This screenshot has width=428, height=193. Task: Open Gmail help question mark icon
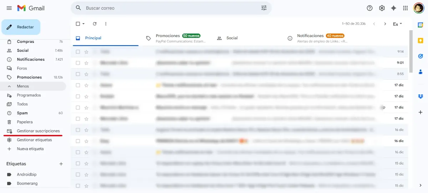370,8
